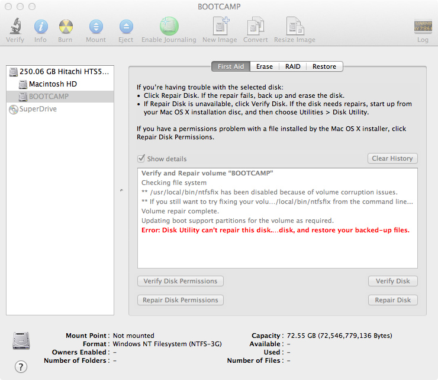The image size is (438, 380).
Task: Select the BOOTCAMP volume in sidebar
Action: pos(60,97)
